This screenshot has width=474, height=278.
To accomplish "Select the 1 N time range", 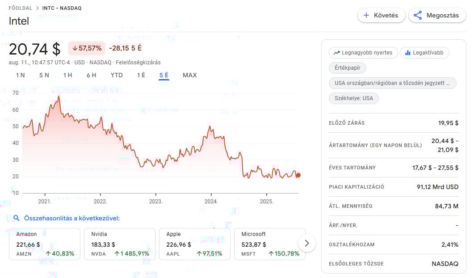I will (20, 76).
